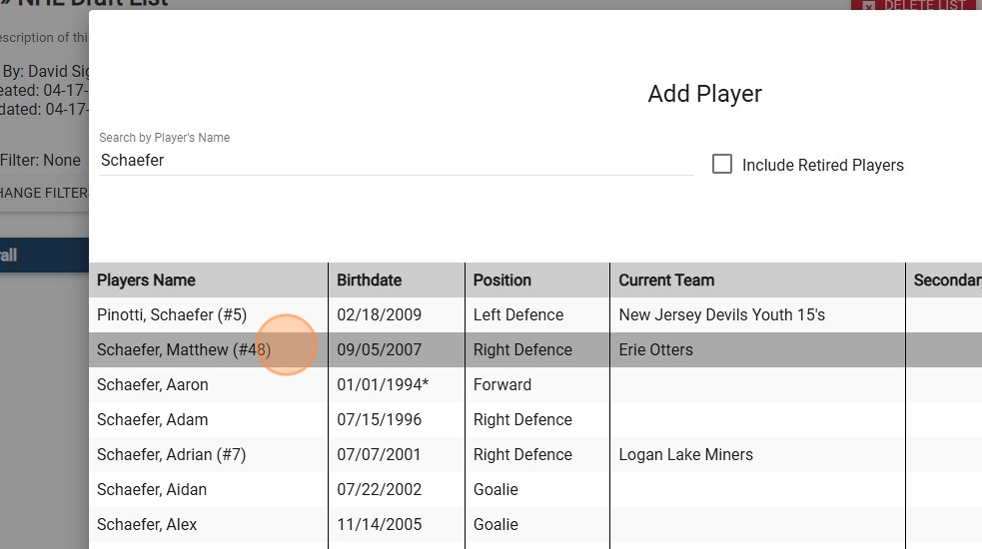Select Schaefer, Matthew (#48) row
The height and width of the screenshot is (549, 982).
click(184, 350)
